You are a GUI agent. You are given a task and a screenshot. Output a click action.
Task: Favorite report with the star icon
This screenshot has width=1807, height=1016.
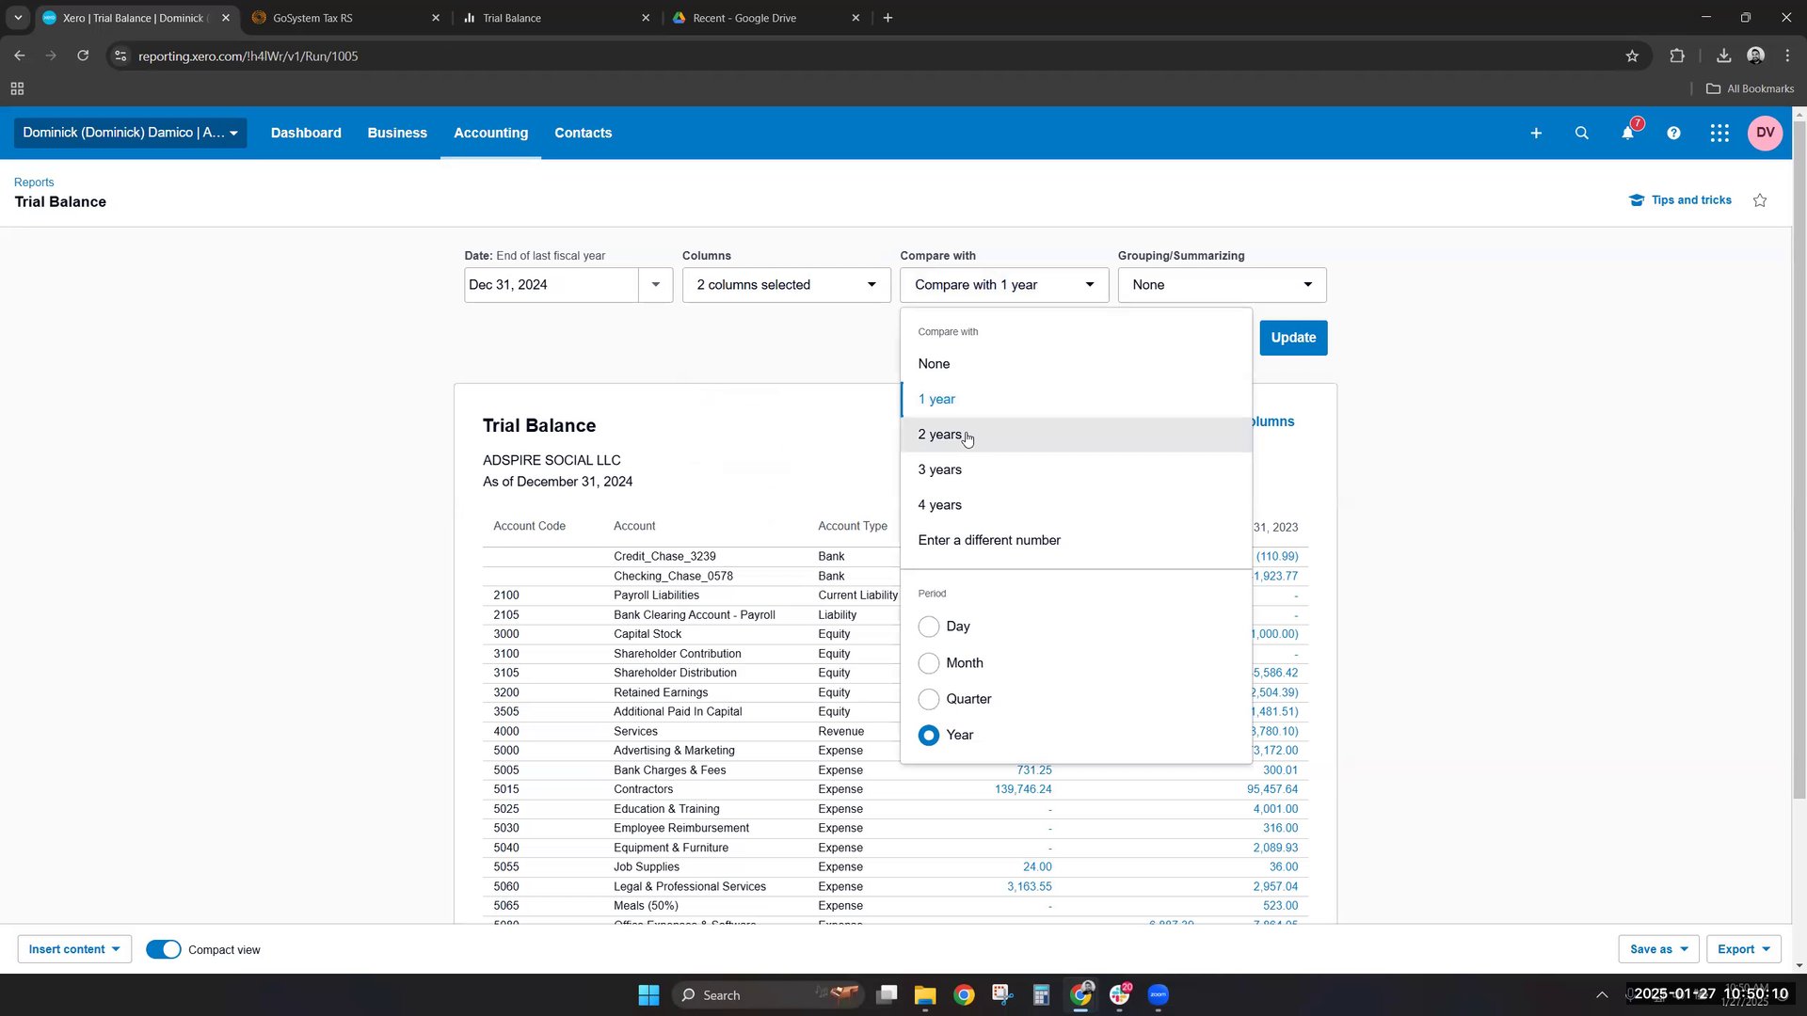(x=1760, y=200)
